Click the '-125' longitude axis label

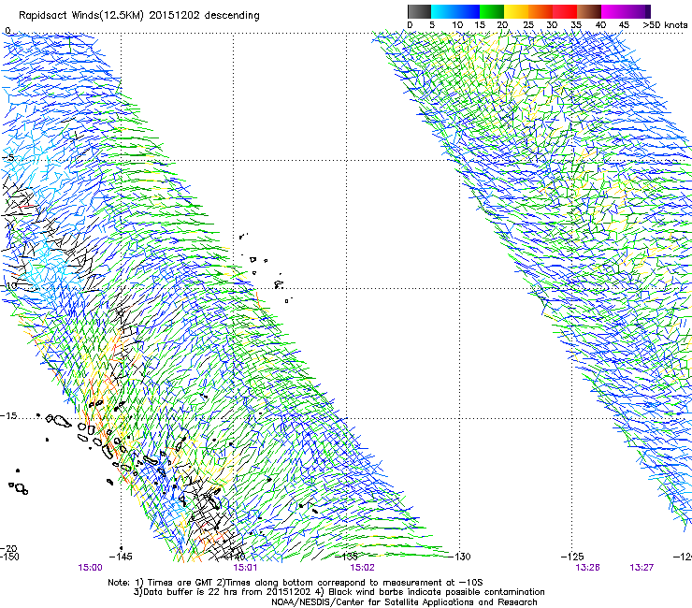572,557
